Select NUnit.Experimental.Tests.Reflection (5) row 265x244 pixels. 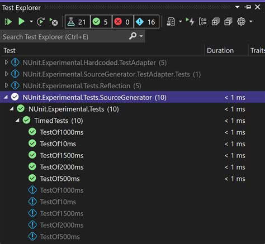tap(132, 86)
